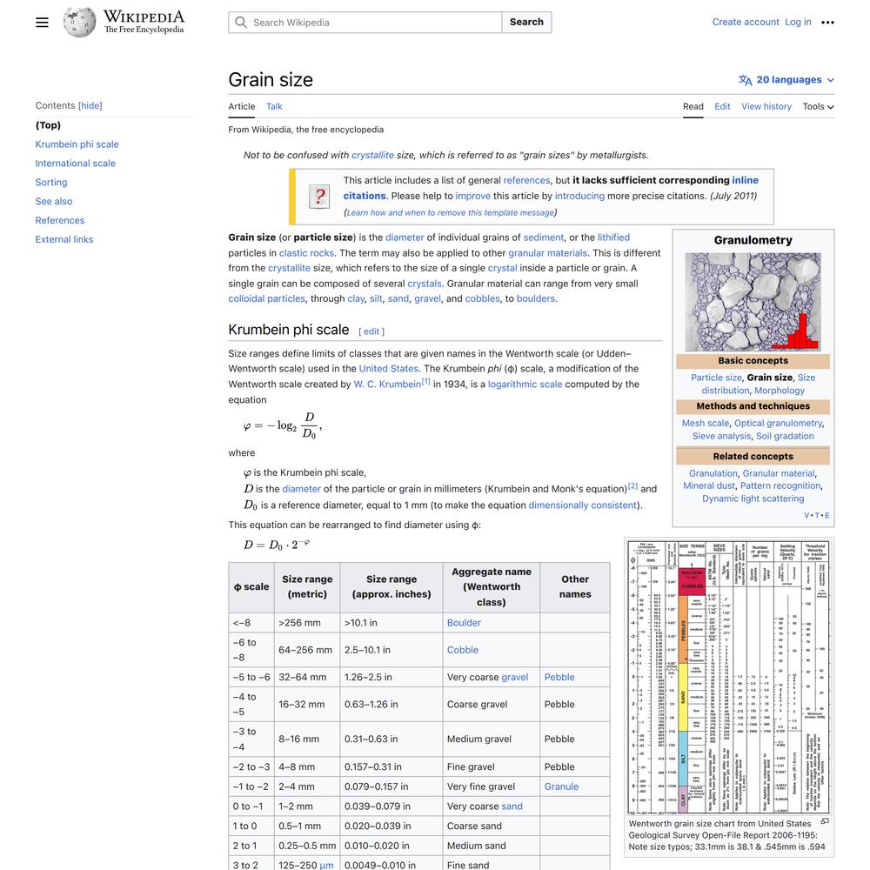870x870 pixels.
Task: Open 'Learn how and when to remove' link
Action: click(x=451, y=212)
